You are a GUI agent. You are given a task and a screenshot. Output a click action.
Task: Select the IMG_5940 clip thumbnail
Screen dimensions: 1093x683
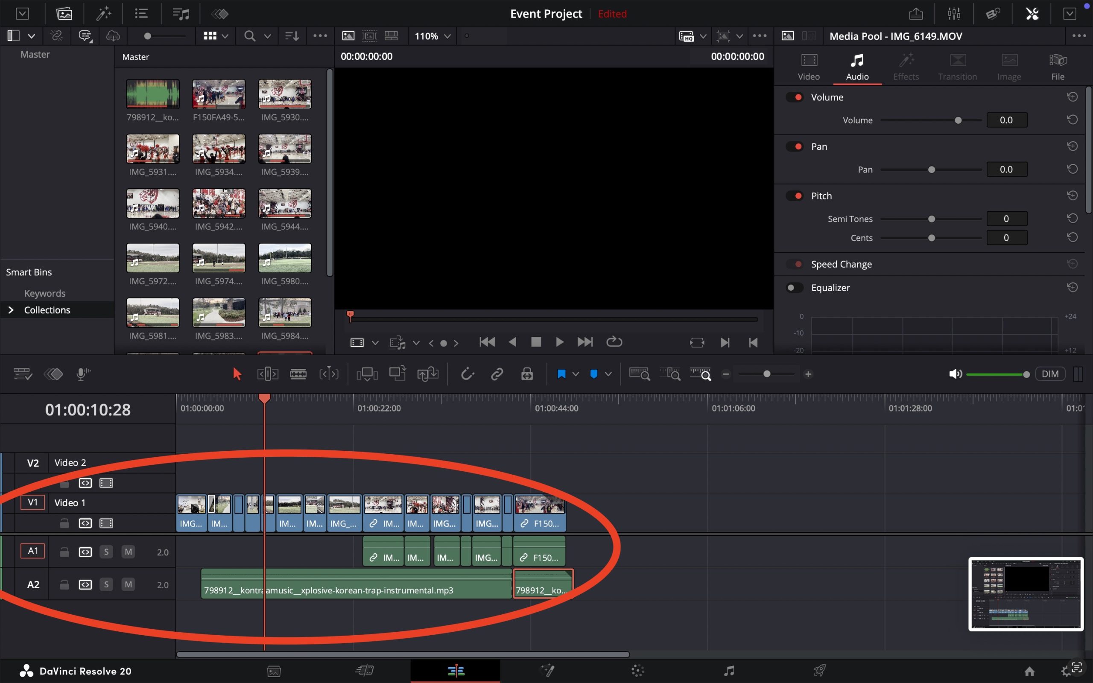coord(153,204)
